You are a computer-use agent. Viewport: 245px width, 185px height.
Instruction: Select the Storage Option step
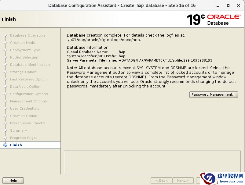point(23,72)
